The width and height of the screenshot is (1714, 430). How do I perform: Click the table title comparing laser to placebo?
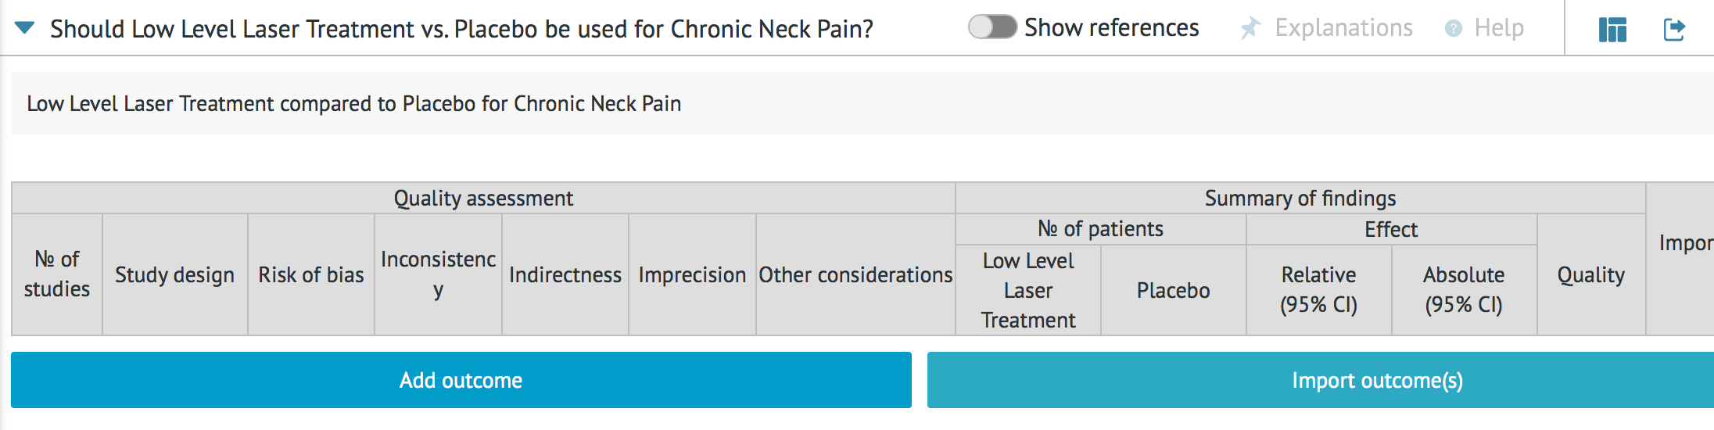pos(353,103)
